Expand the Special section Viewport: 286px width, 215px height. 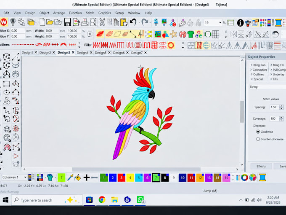click(x=257, y=79)
